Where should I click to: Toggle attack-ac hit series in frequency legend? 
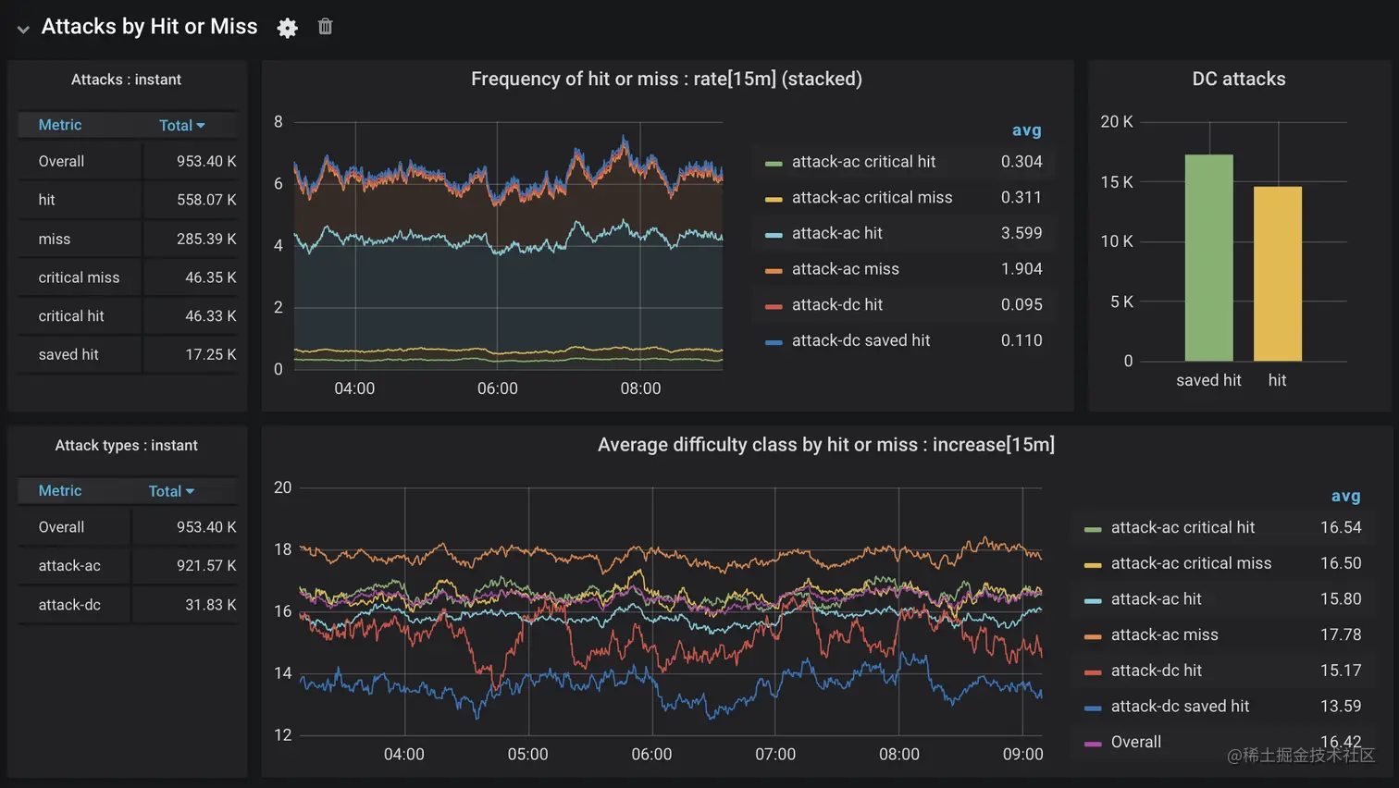pyautogui.click(x=836, y=234)
